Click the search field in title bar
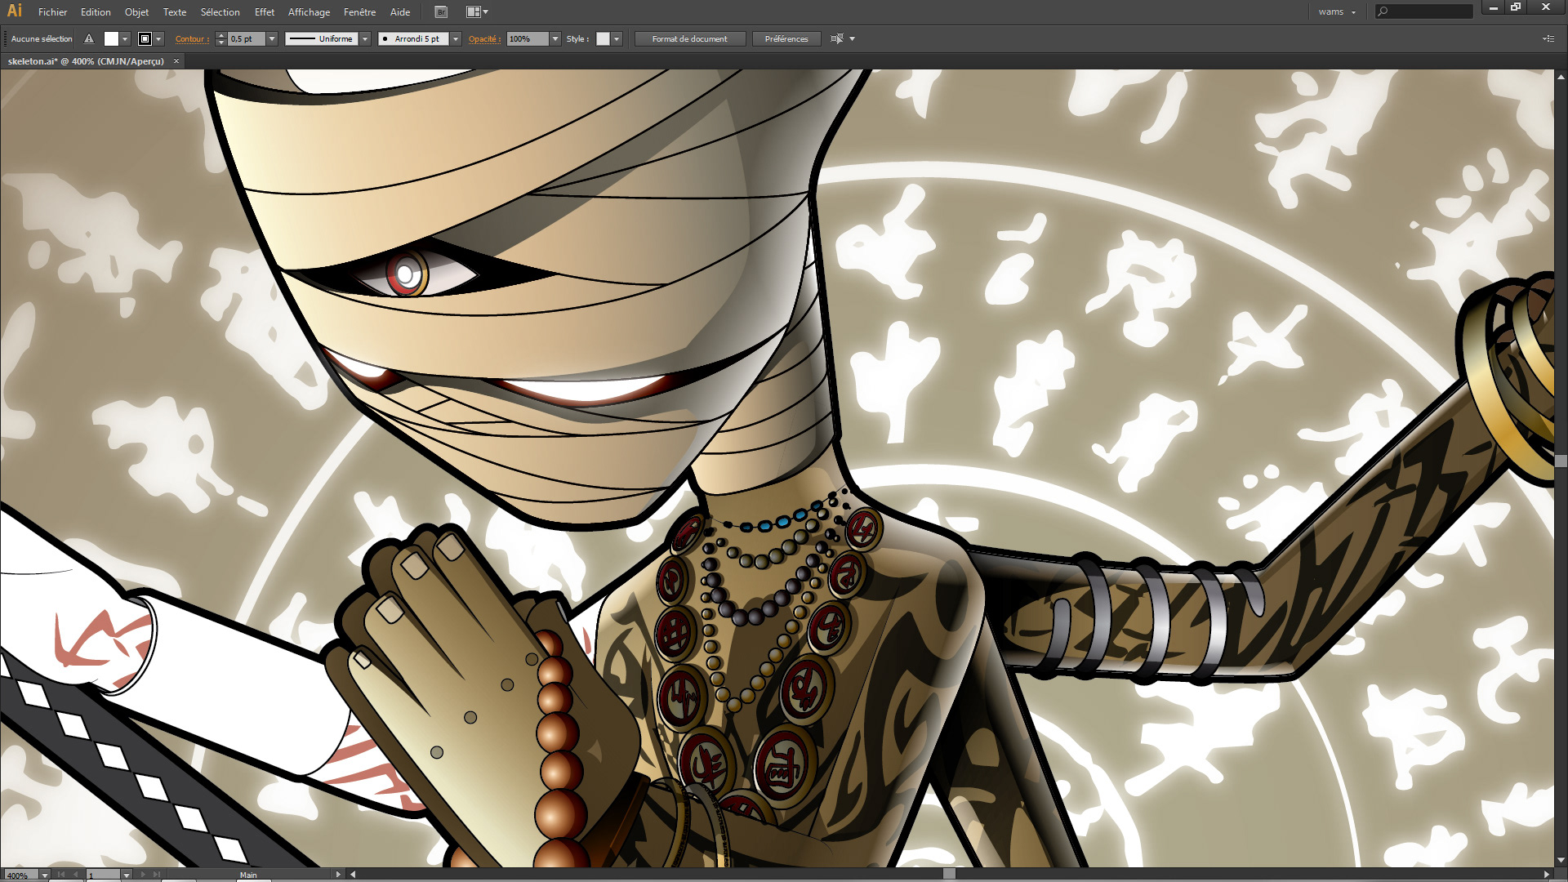Screen dimensions: 1568x882 click(x=1429, y=11)
